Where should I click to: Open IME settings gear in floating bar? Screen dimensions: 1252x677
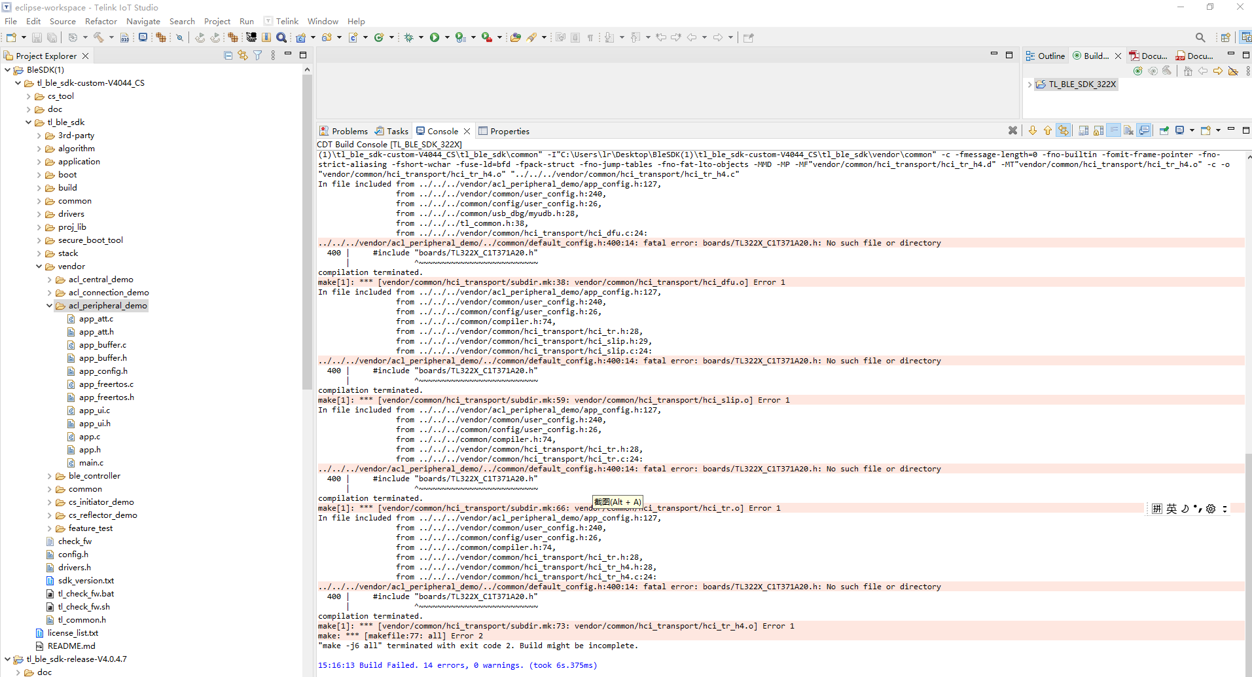[1211, 509]
